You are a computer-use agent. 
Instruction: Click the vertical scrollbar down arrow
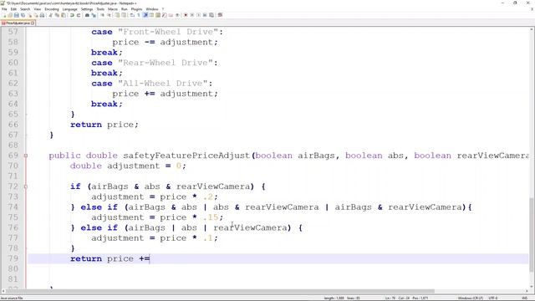[x=532, y=287]
